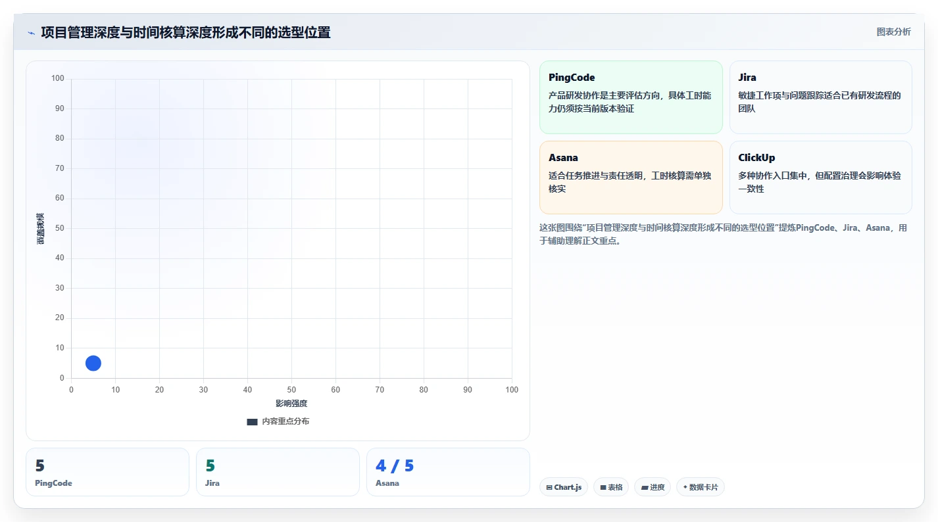Viewport: 938px width, 522px height.
Task: Click the 进度 tag
Action: coord(653,487)
